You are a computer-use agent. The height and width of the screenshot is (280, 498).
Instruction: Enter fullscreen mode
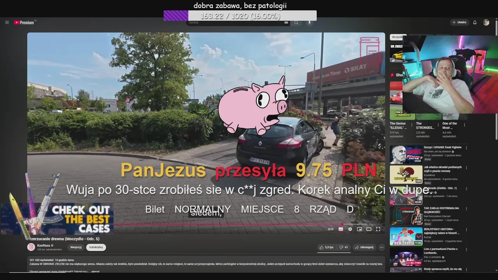378,229
